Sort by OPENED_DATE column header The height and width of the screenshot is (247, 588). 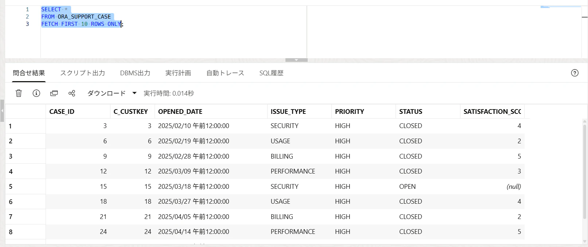coord(211,112)
